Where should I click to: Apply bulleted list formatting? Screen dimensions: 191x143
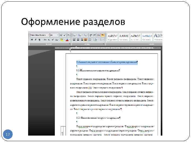point(74,35)
